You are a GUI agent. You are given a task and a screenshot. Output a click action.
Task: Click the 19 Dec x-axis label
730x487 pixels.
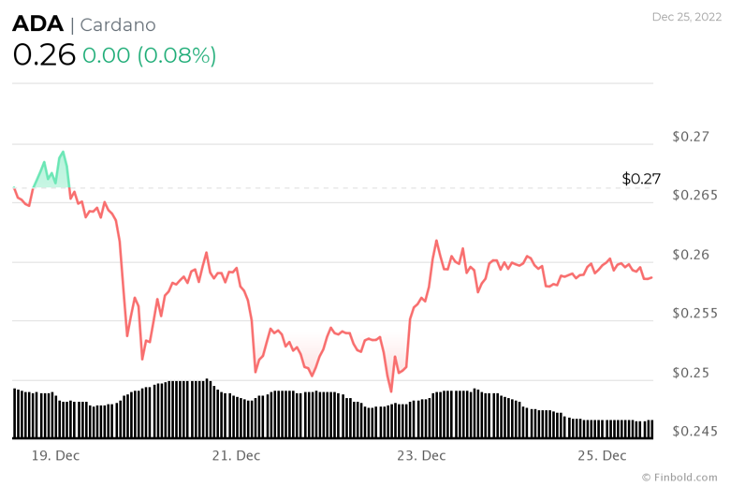point(54,456)
